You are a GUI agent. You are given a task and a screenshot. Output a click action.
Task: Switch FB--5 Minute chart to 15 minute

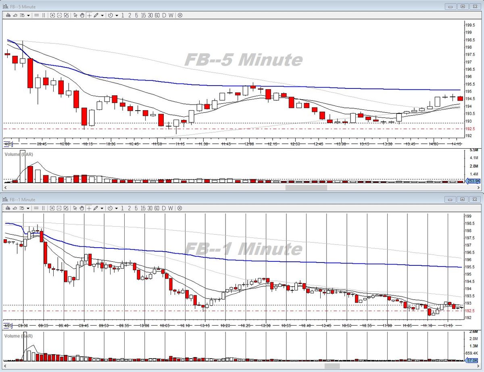tap(143, 15)
